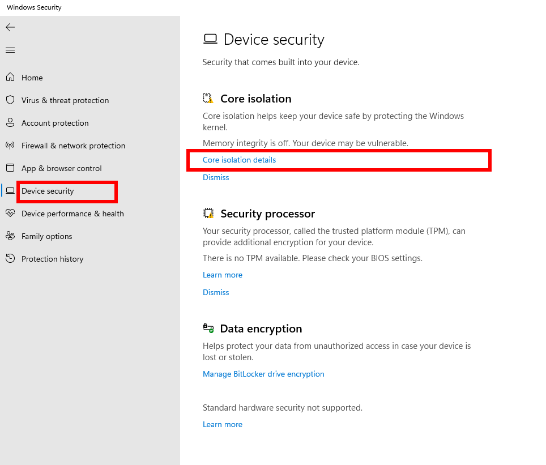Click the back arrow icon

pos(10,27)
